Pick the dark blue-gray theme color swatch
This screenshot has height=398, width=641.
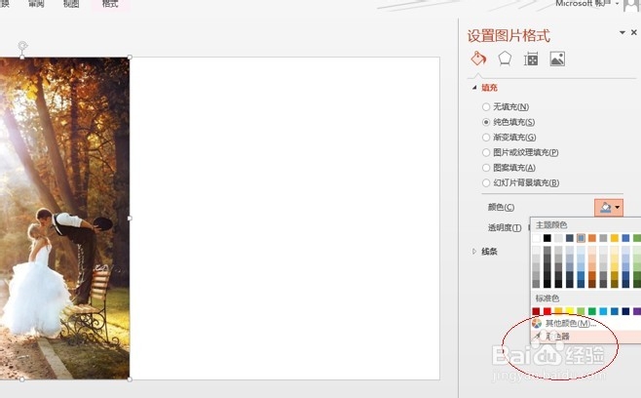pos(570,238)
